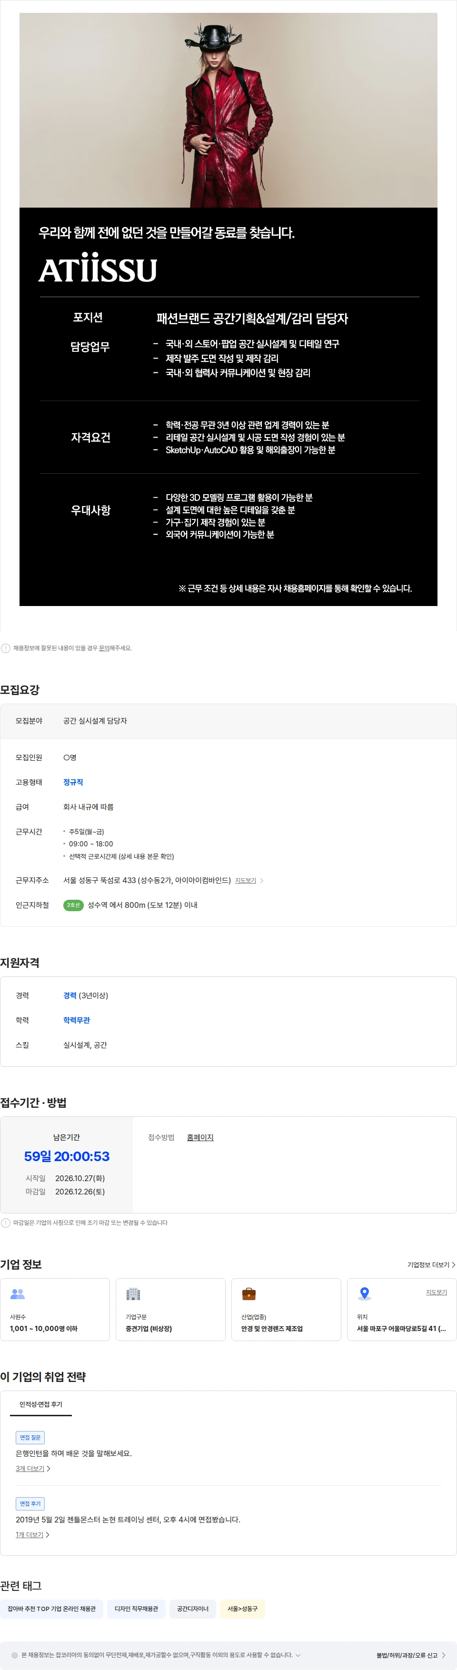Click the 정규직 employment type link
This screenshot has width=457, height=1670.
tap(73, 783)
